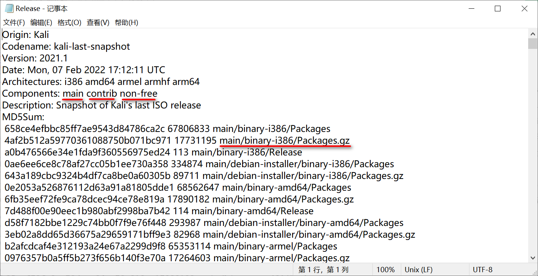Click the word 'contrib' in Components line
This screenshot has height=276, width=538.
pyautogui.click(x=102, y=93)
